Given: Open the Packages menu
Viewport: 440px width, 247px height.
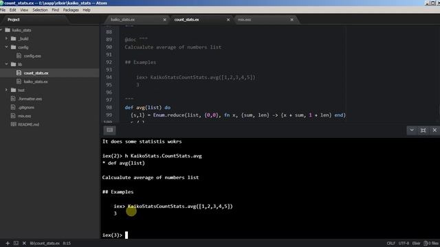Looking at the screenshot, I should [71, 10].
